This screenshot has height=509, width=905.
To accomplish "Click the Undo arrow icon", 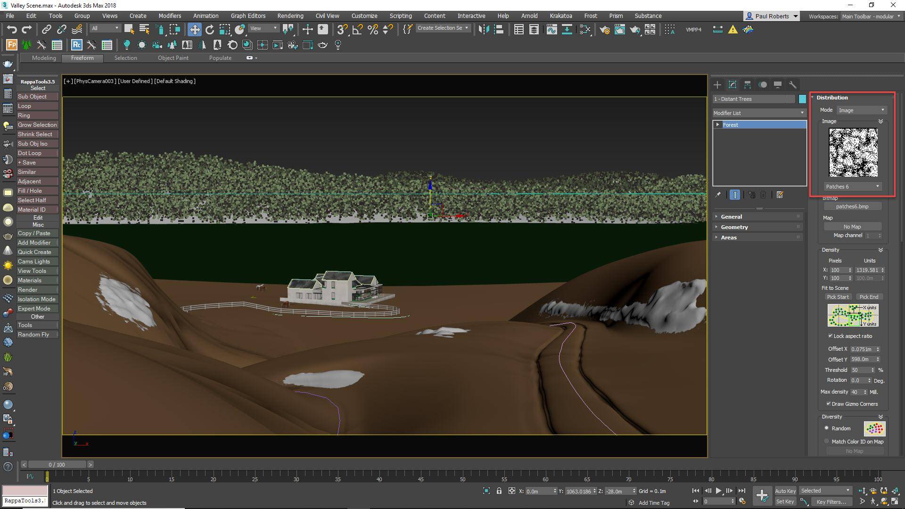I will (x=12, y=29).
